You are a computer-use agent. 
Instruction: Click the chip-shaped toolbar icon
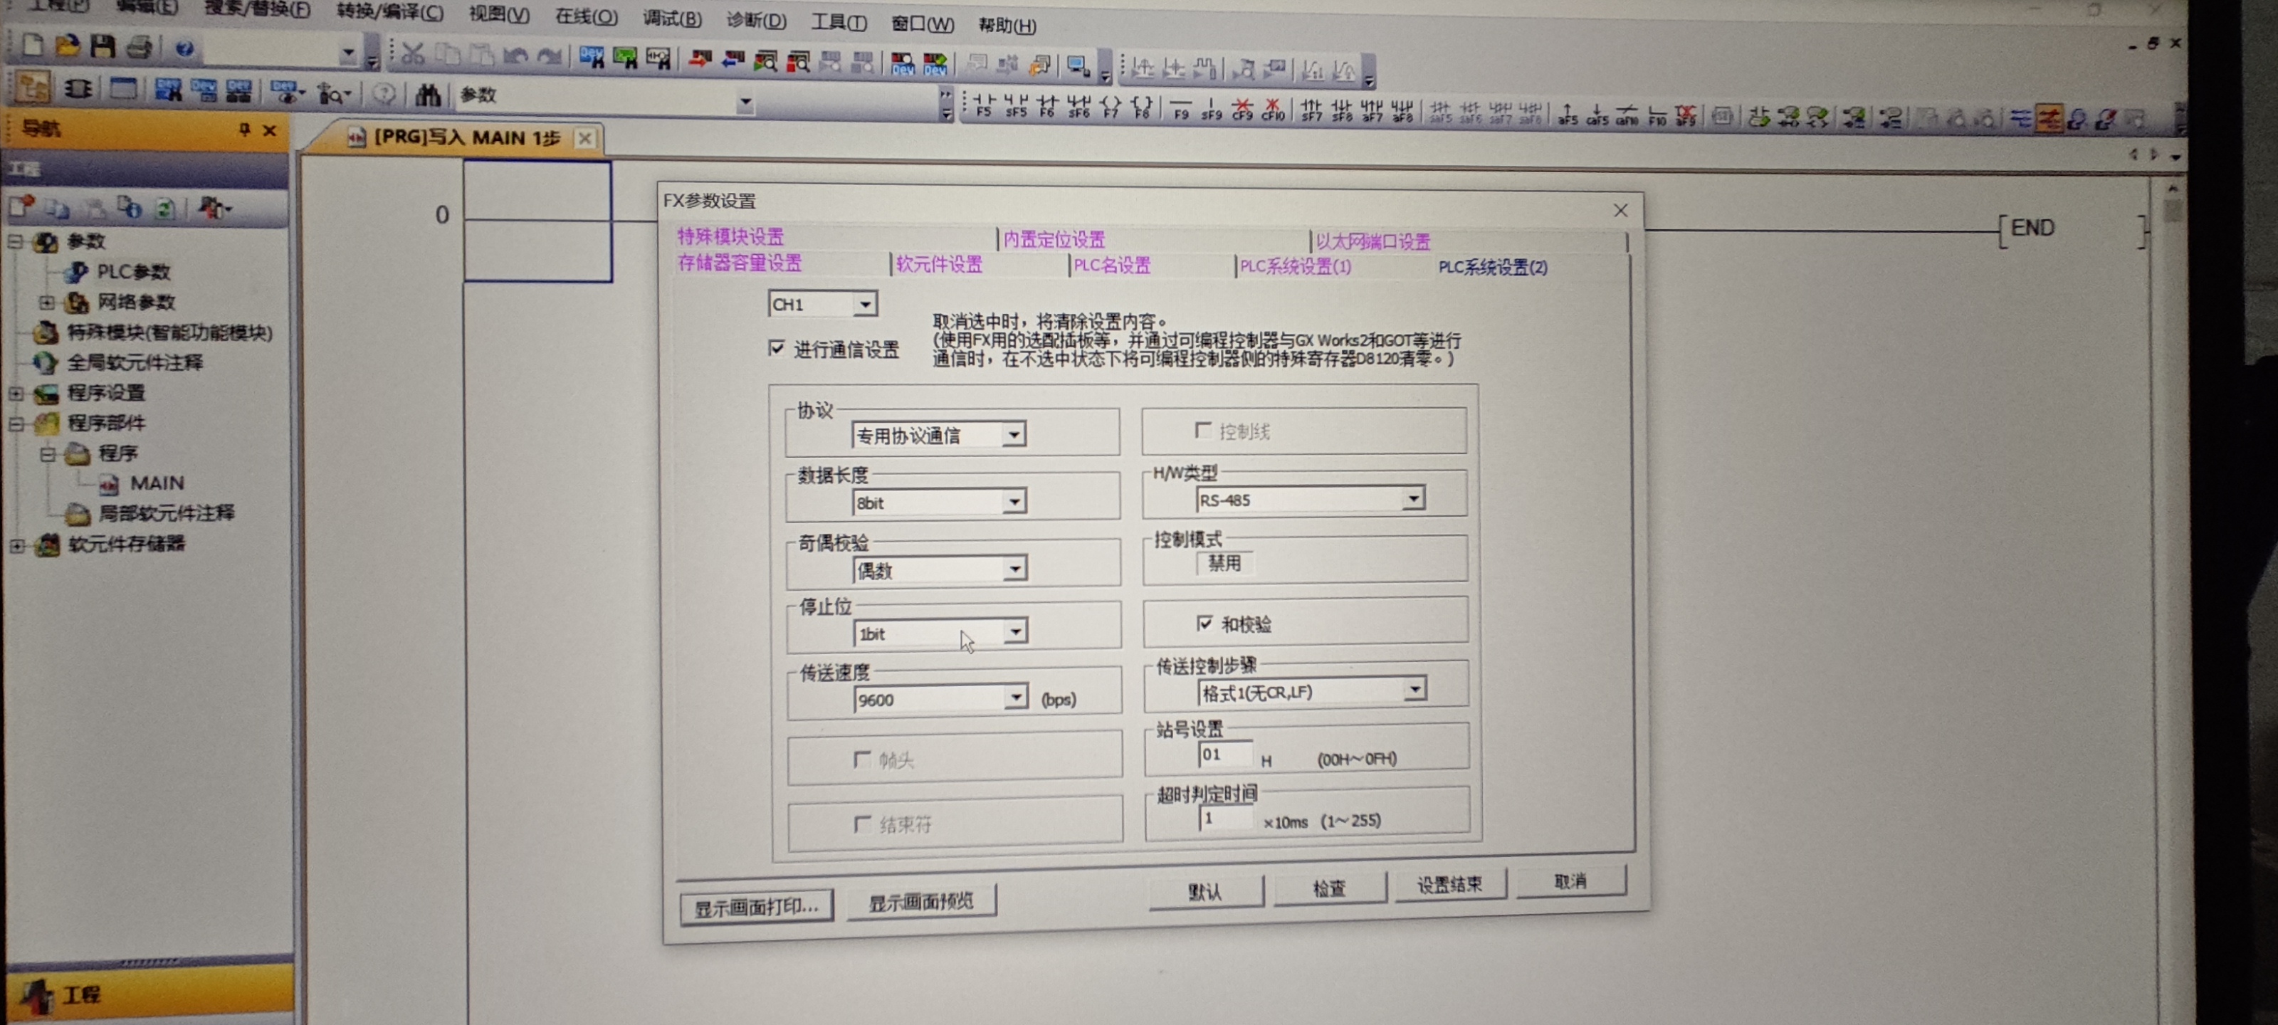(x=78, y=88)
